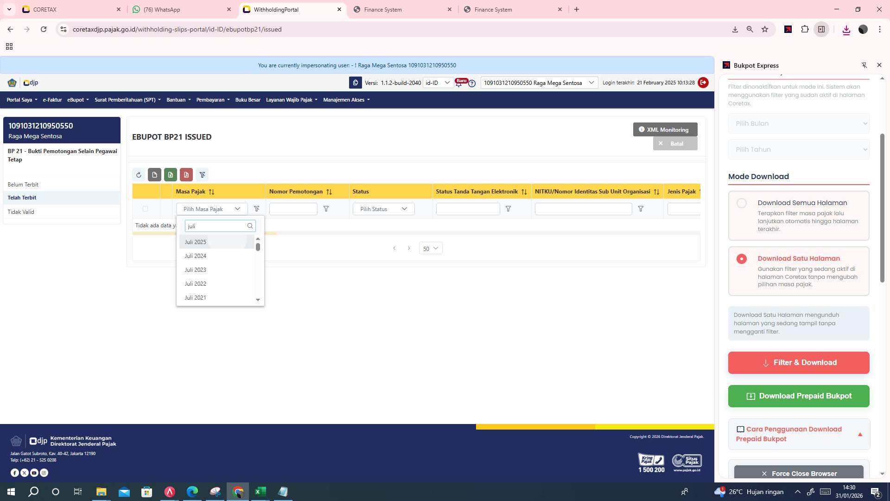Refresh the EBUPOT BP21 issued table
890x501 pixels.
[139, 175]
